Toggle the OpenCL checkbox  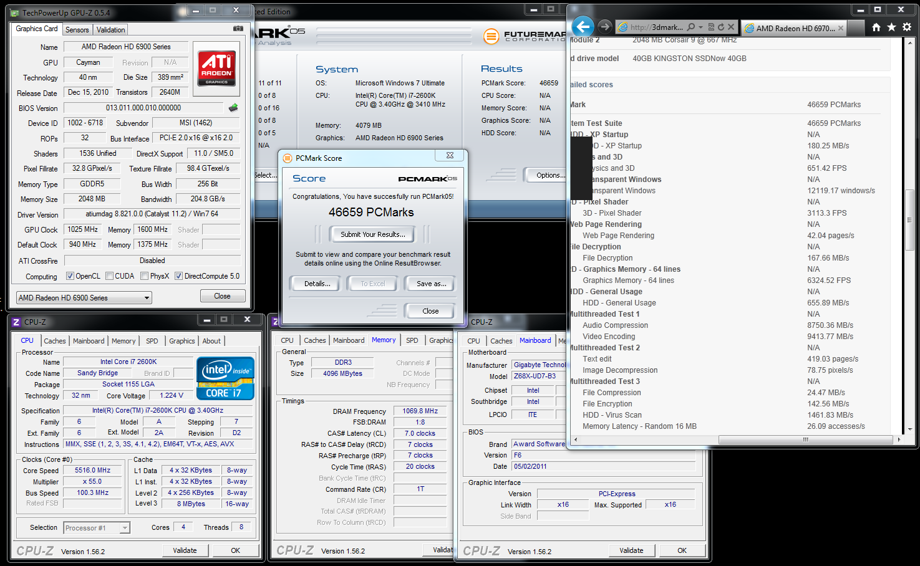click(x=70, y=276)
